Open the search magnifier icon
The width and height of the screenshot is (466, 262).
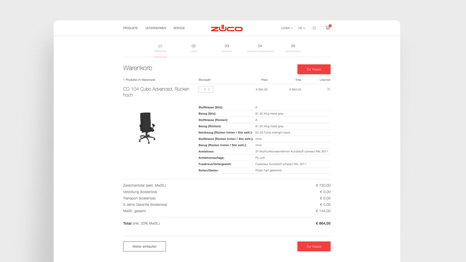coord(314,28)
